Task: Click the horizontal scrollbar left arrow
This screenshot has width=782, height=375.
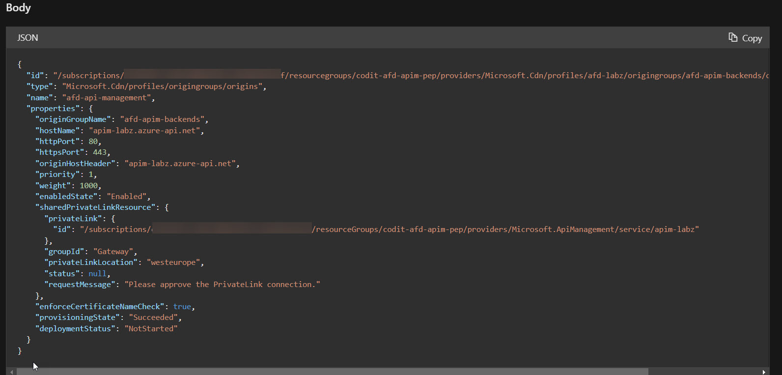Action: coord(11,372)
